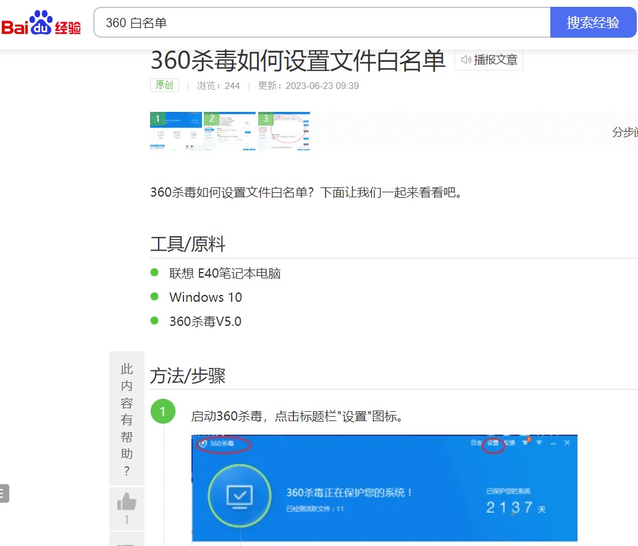The image size is (638, 546).
Task: Click the search box containing "360 白名单"
Action: (321, 23)
